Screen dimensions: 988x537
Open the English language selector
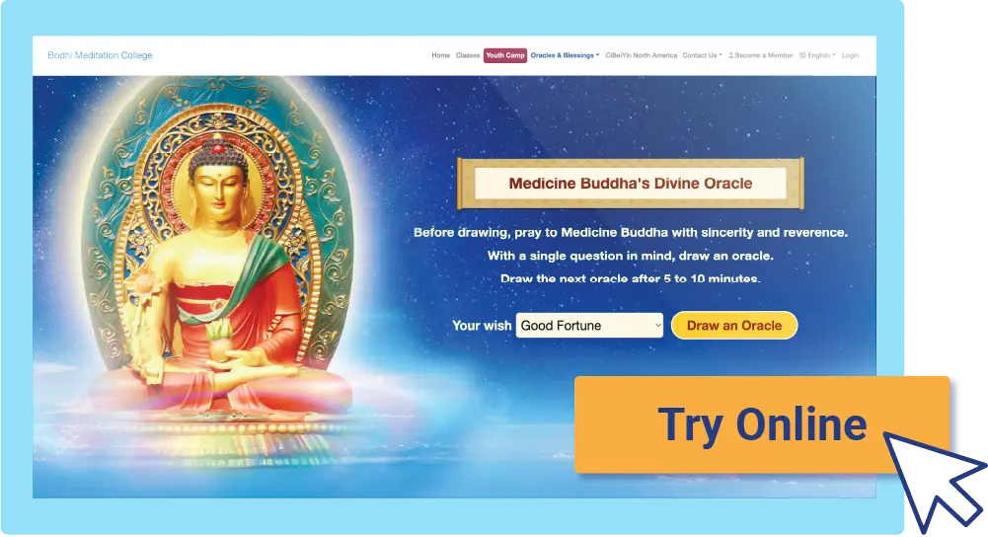coord(817,55)
